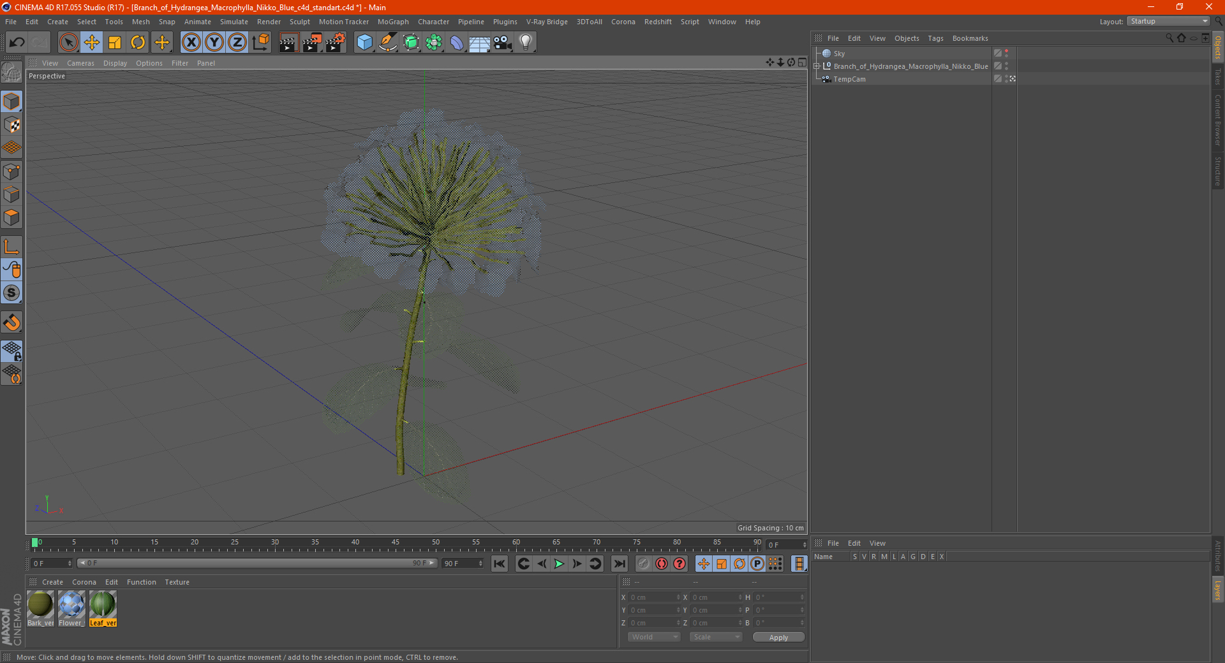Toggle viewport maximize icon
The image size is (1225, 663).
tap(802, 62)
